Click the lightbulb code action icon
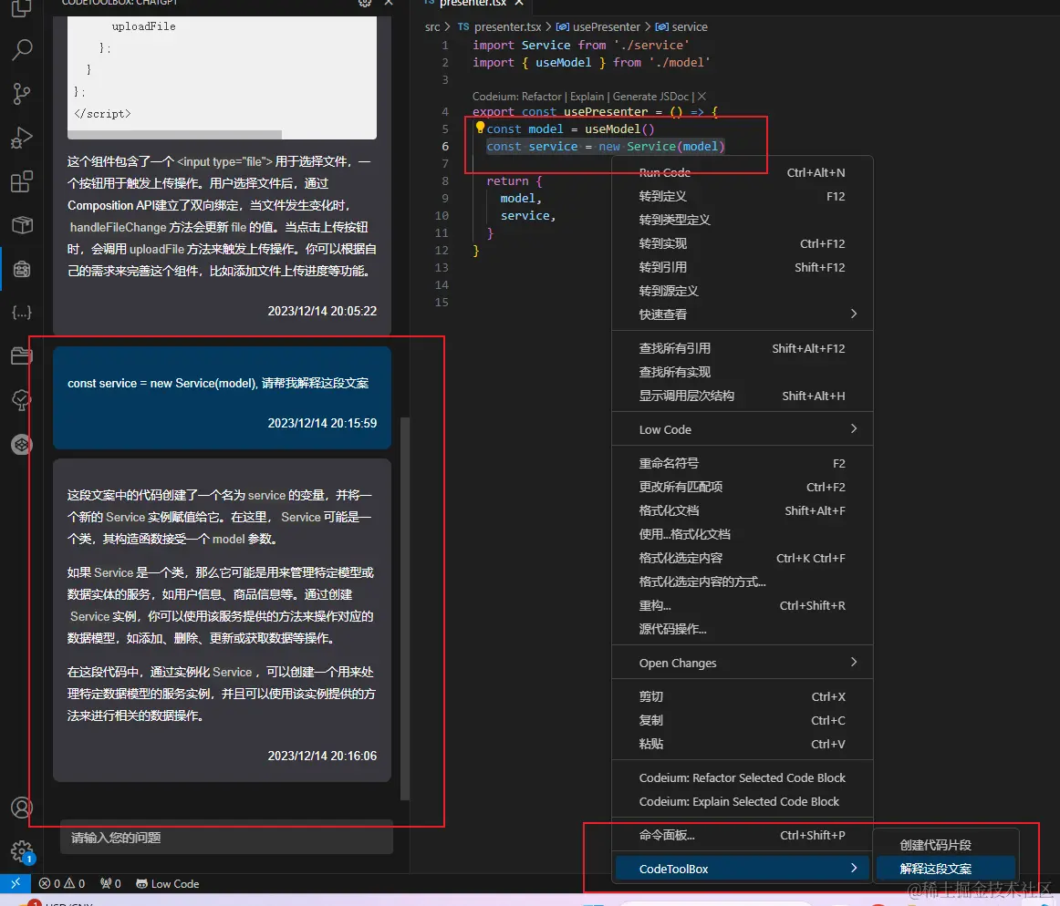 pyautogui.click(x=480, y=127)
